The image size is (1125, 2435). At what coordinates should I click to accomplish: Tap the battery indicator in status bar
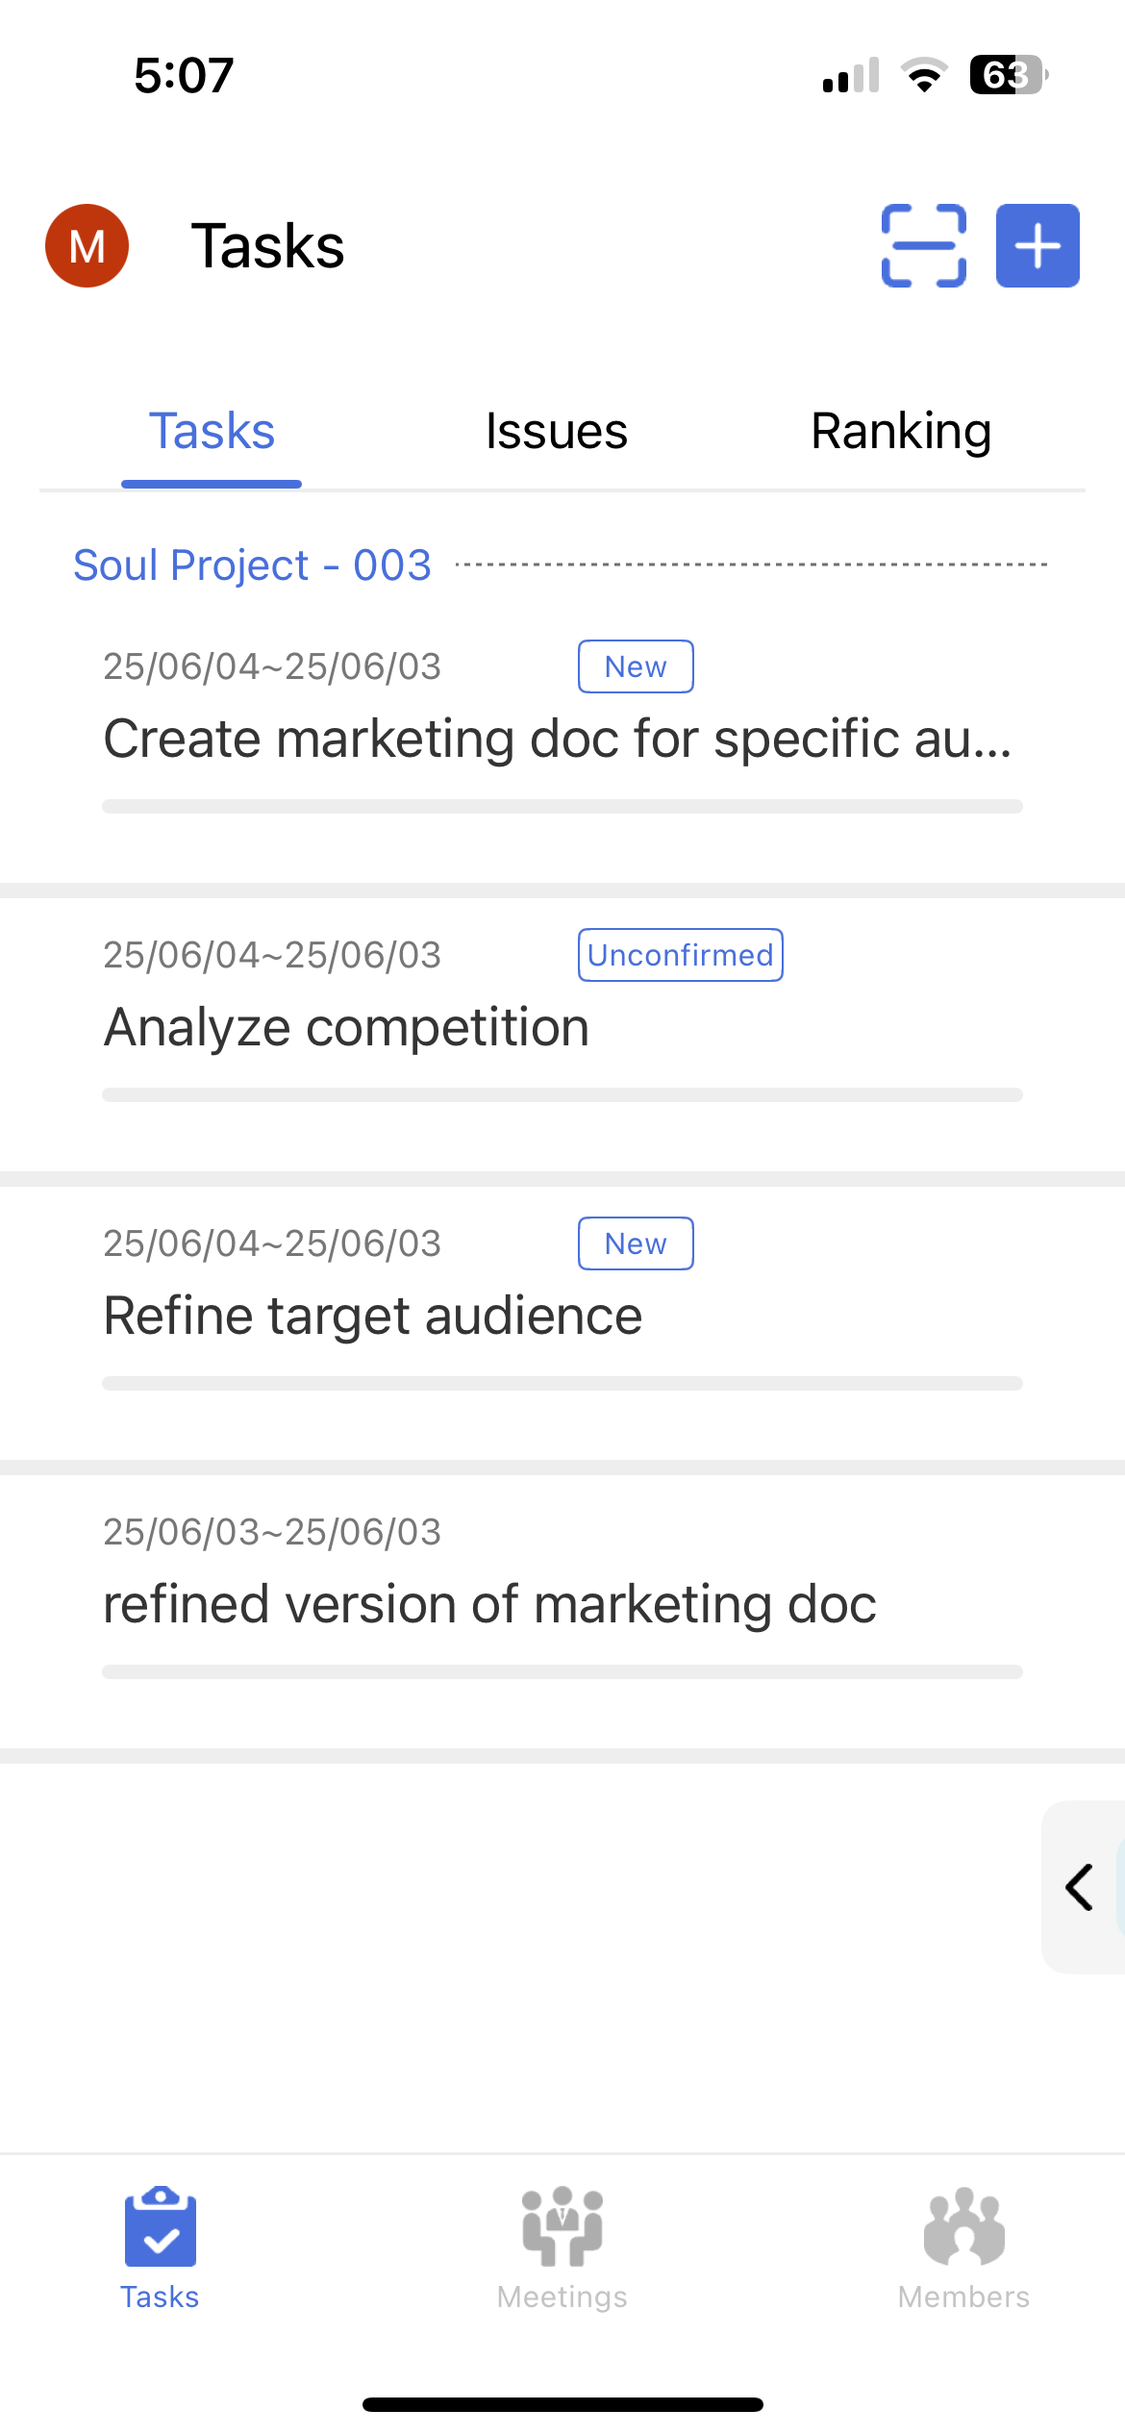point(1007,75)
